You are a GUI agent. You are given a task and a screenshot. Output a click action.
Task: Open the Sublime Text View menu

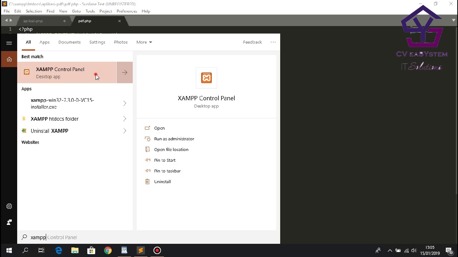coord(63,11)
